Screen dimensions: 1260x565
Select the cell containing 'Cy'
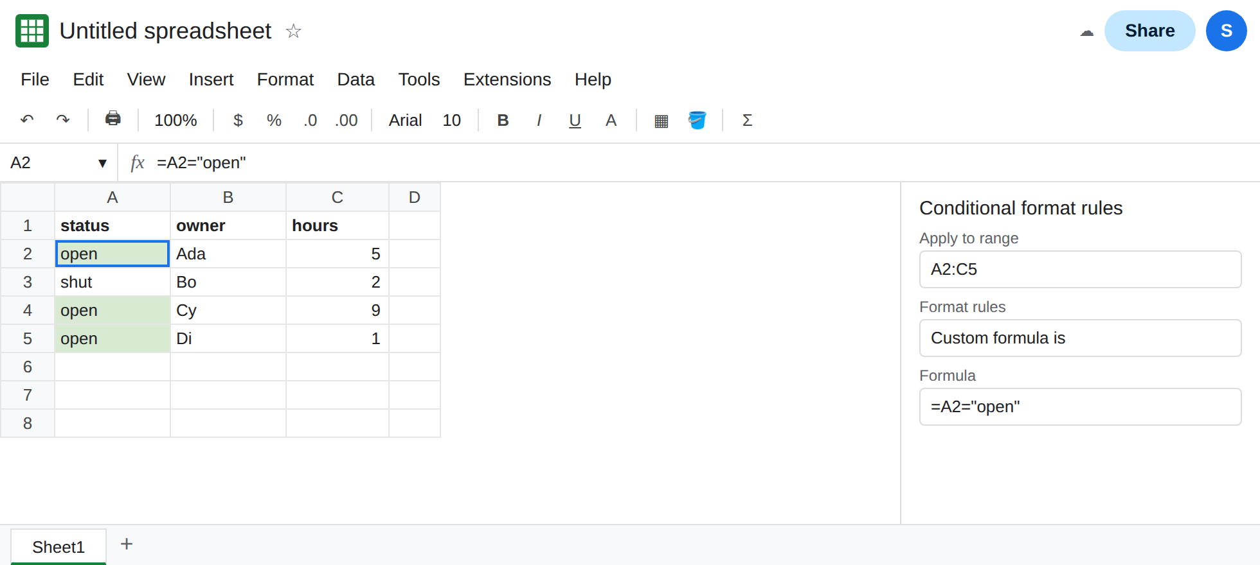tap(228, 310)
